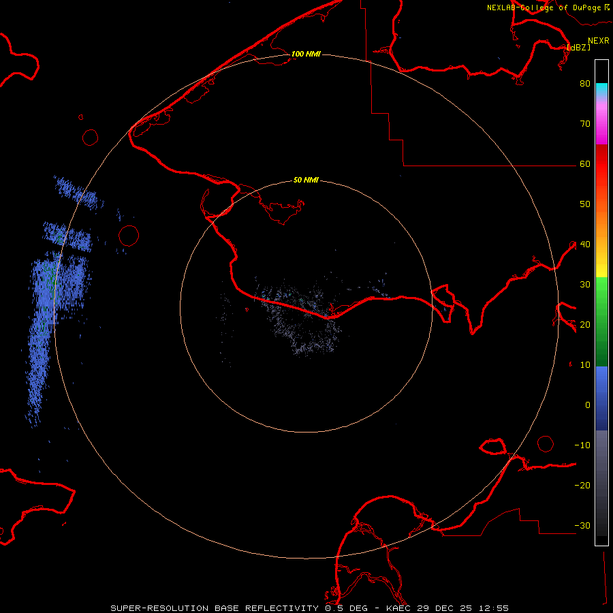The image size is (613, 613).
Task: Click the 50 NMI range ring label
Action: 306,180
